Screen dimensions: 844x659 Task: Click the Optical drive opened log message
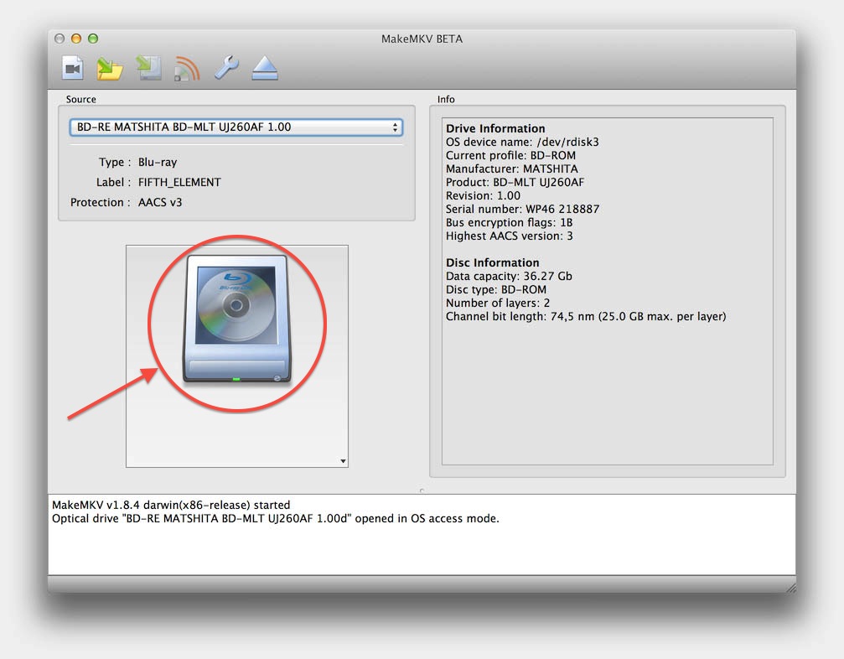[x=275, y=518]
